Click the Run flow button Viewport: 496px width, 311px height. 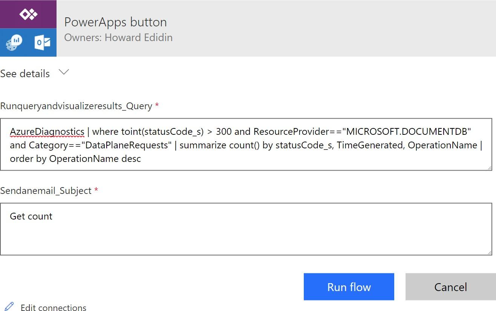[x=349, y=287]
